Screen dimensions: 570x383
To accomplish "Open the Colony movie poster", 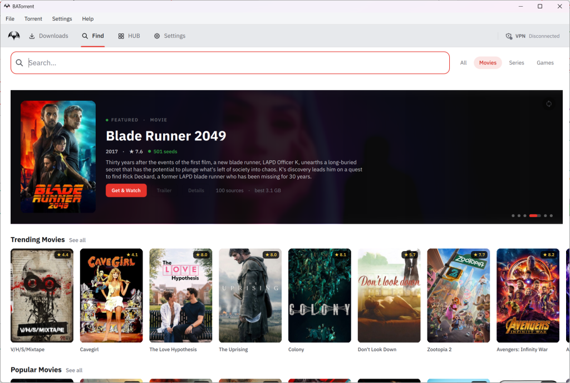I will tap(320, 296).
